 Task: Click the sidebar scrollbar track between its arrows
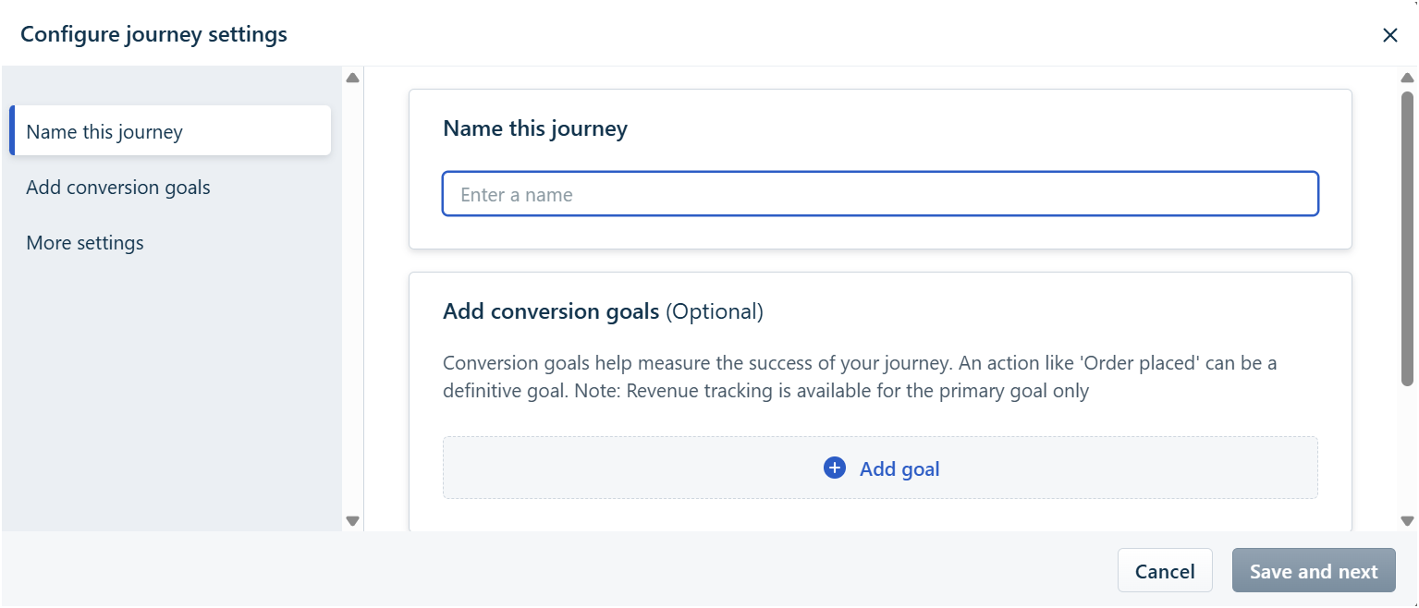point(352,299)
